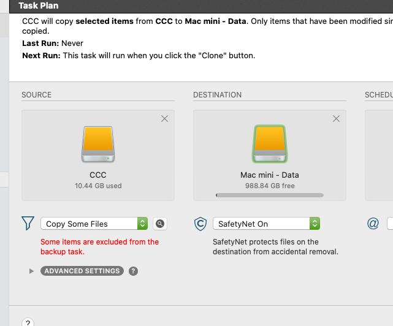Click the '988.84 GB free' text
Viewport: 393px width, 326px height.
pyautogui.click(x=270, y=186)
